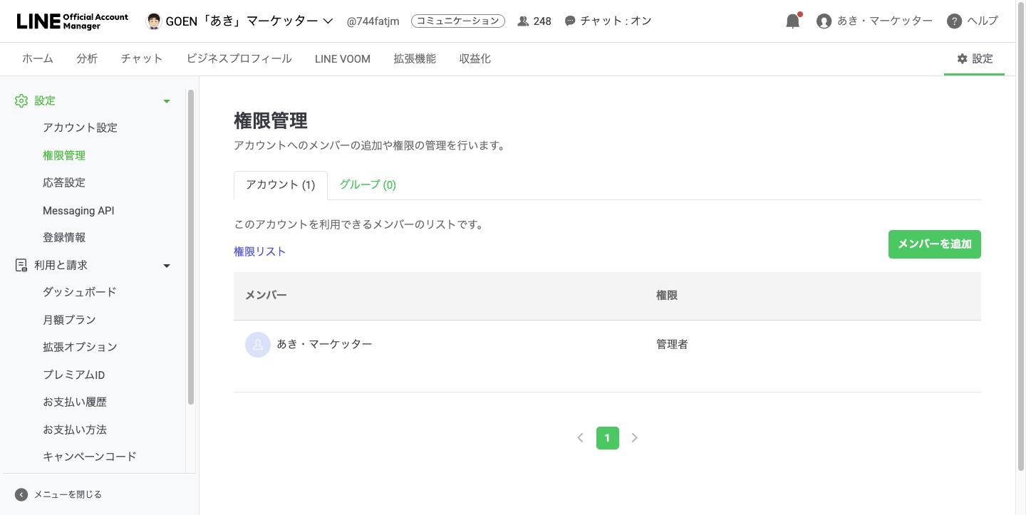Click the friends count icon showing 248
Image resolution: width=1026 pixels, height=515 pixels.
(x=523, y=21)
